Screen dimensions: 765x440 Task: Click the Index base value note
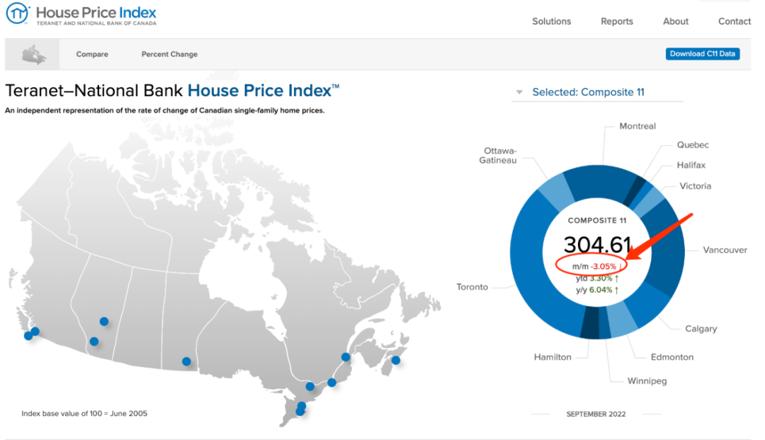[84, 413]
